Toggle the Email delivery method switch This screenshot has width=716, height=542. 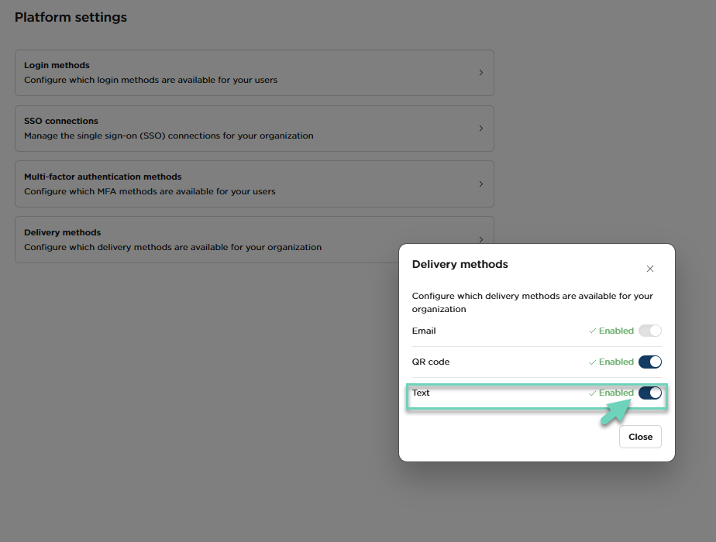(x=650, y=331)
